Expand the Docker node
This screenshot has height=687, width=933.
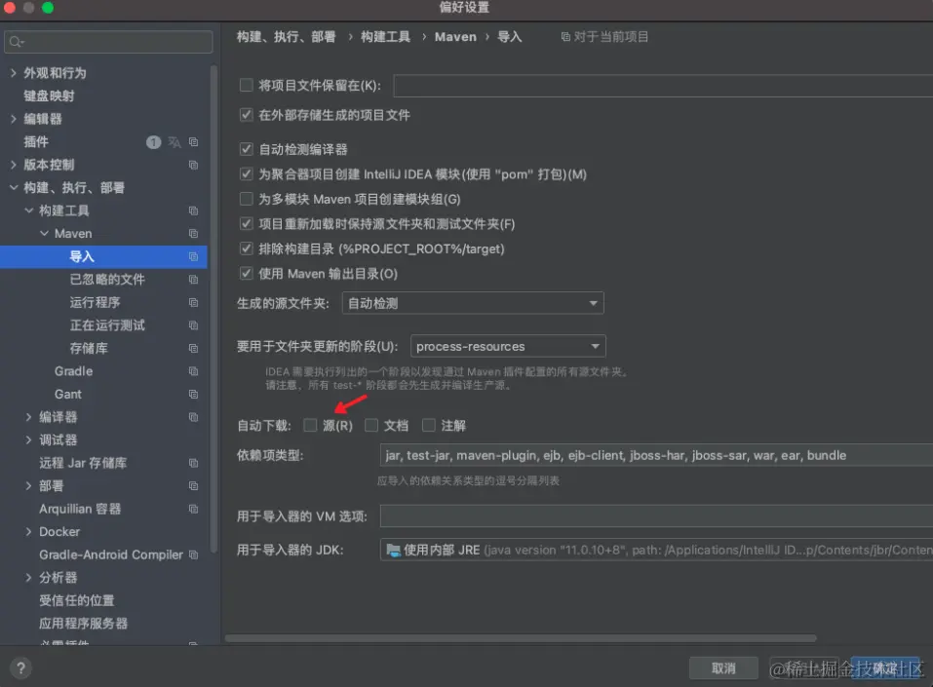click(28, 532)
